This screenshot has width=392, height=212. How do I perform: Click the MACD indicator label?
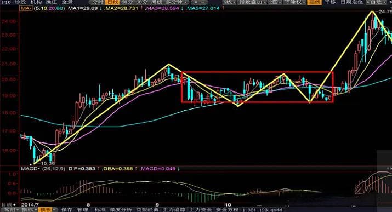30,169
